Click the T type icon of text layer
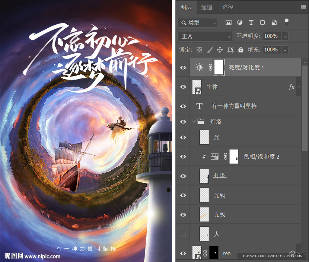 (199, 106)
